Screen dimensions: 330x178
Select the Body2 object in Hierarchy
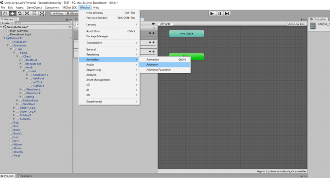pos(17,133)
